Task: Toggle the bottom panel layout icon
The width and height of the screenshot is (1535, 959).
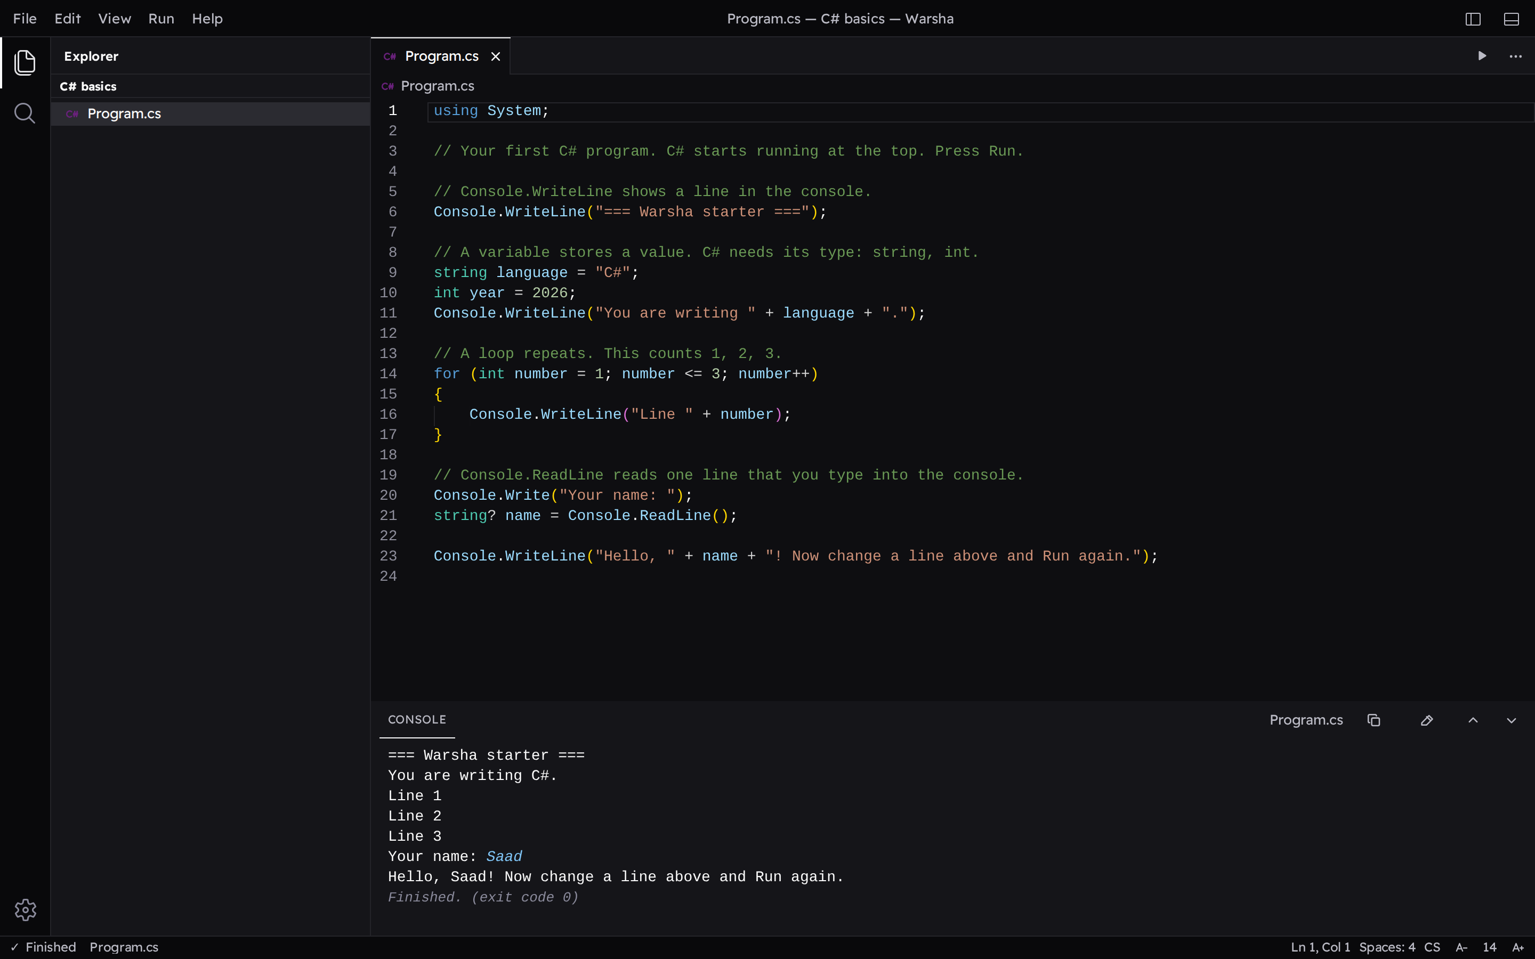Action: [x=1512, y=19]
